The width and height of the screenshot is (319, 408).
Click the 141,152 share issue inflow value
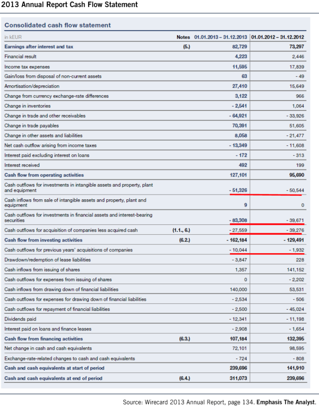coord(296,270)
